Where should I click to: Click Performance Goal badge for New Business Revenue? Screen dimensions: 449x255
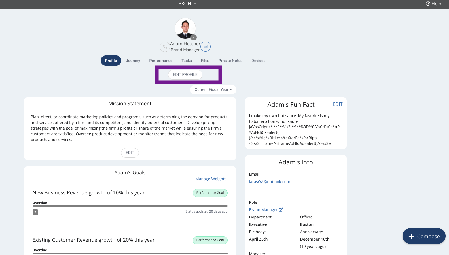[x=210, y=193]
